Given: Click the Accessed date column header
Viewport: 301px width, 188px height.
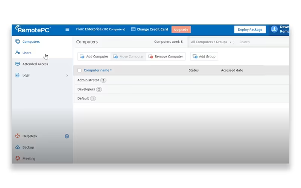Looking at the screenshot, I should [232, 70].
